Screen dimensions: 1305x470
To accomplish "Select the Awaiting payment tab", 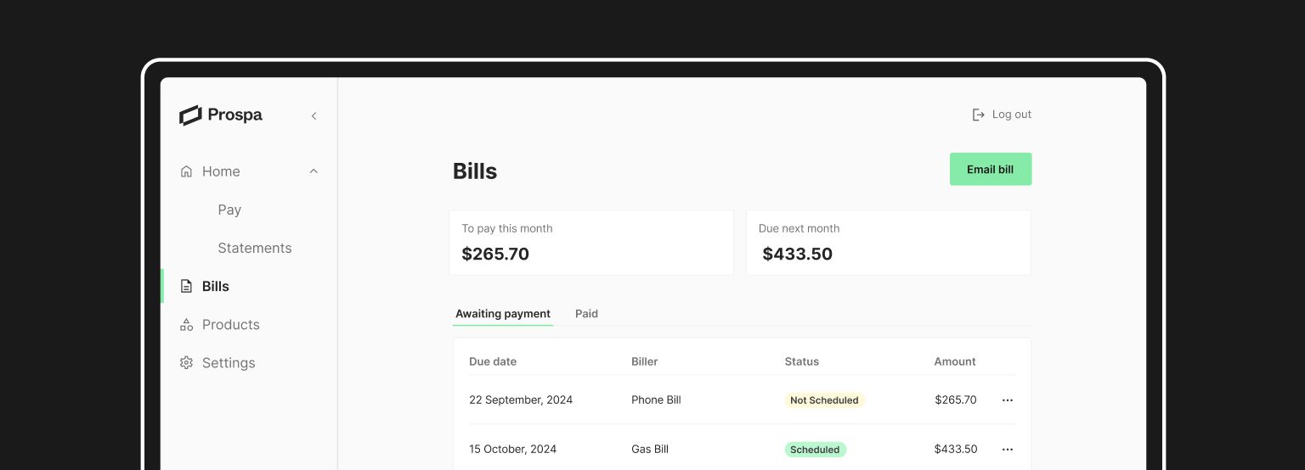I will pos(503,314).
